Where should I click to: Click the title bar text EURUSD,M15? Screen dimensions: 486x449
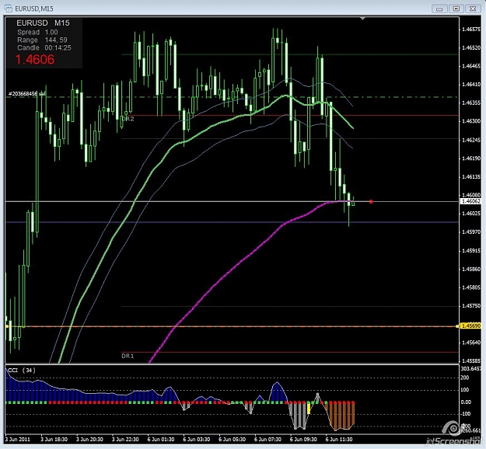[34, 9]
